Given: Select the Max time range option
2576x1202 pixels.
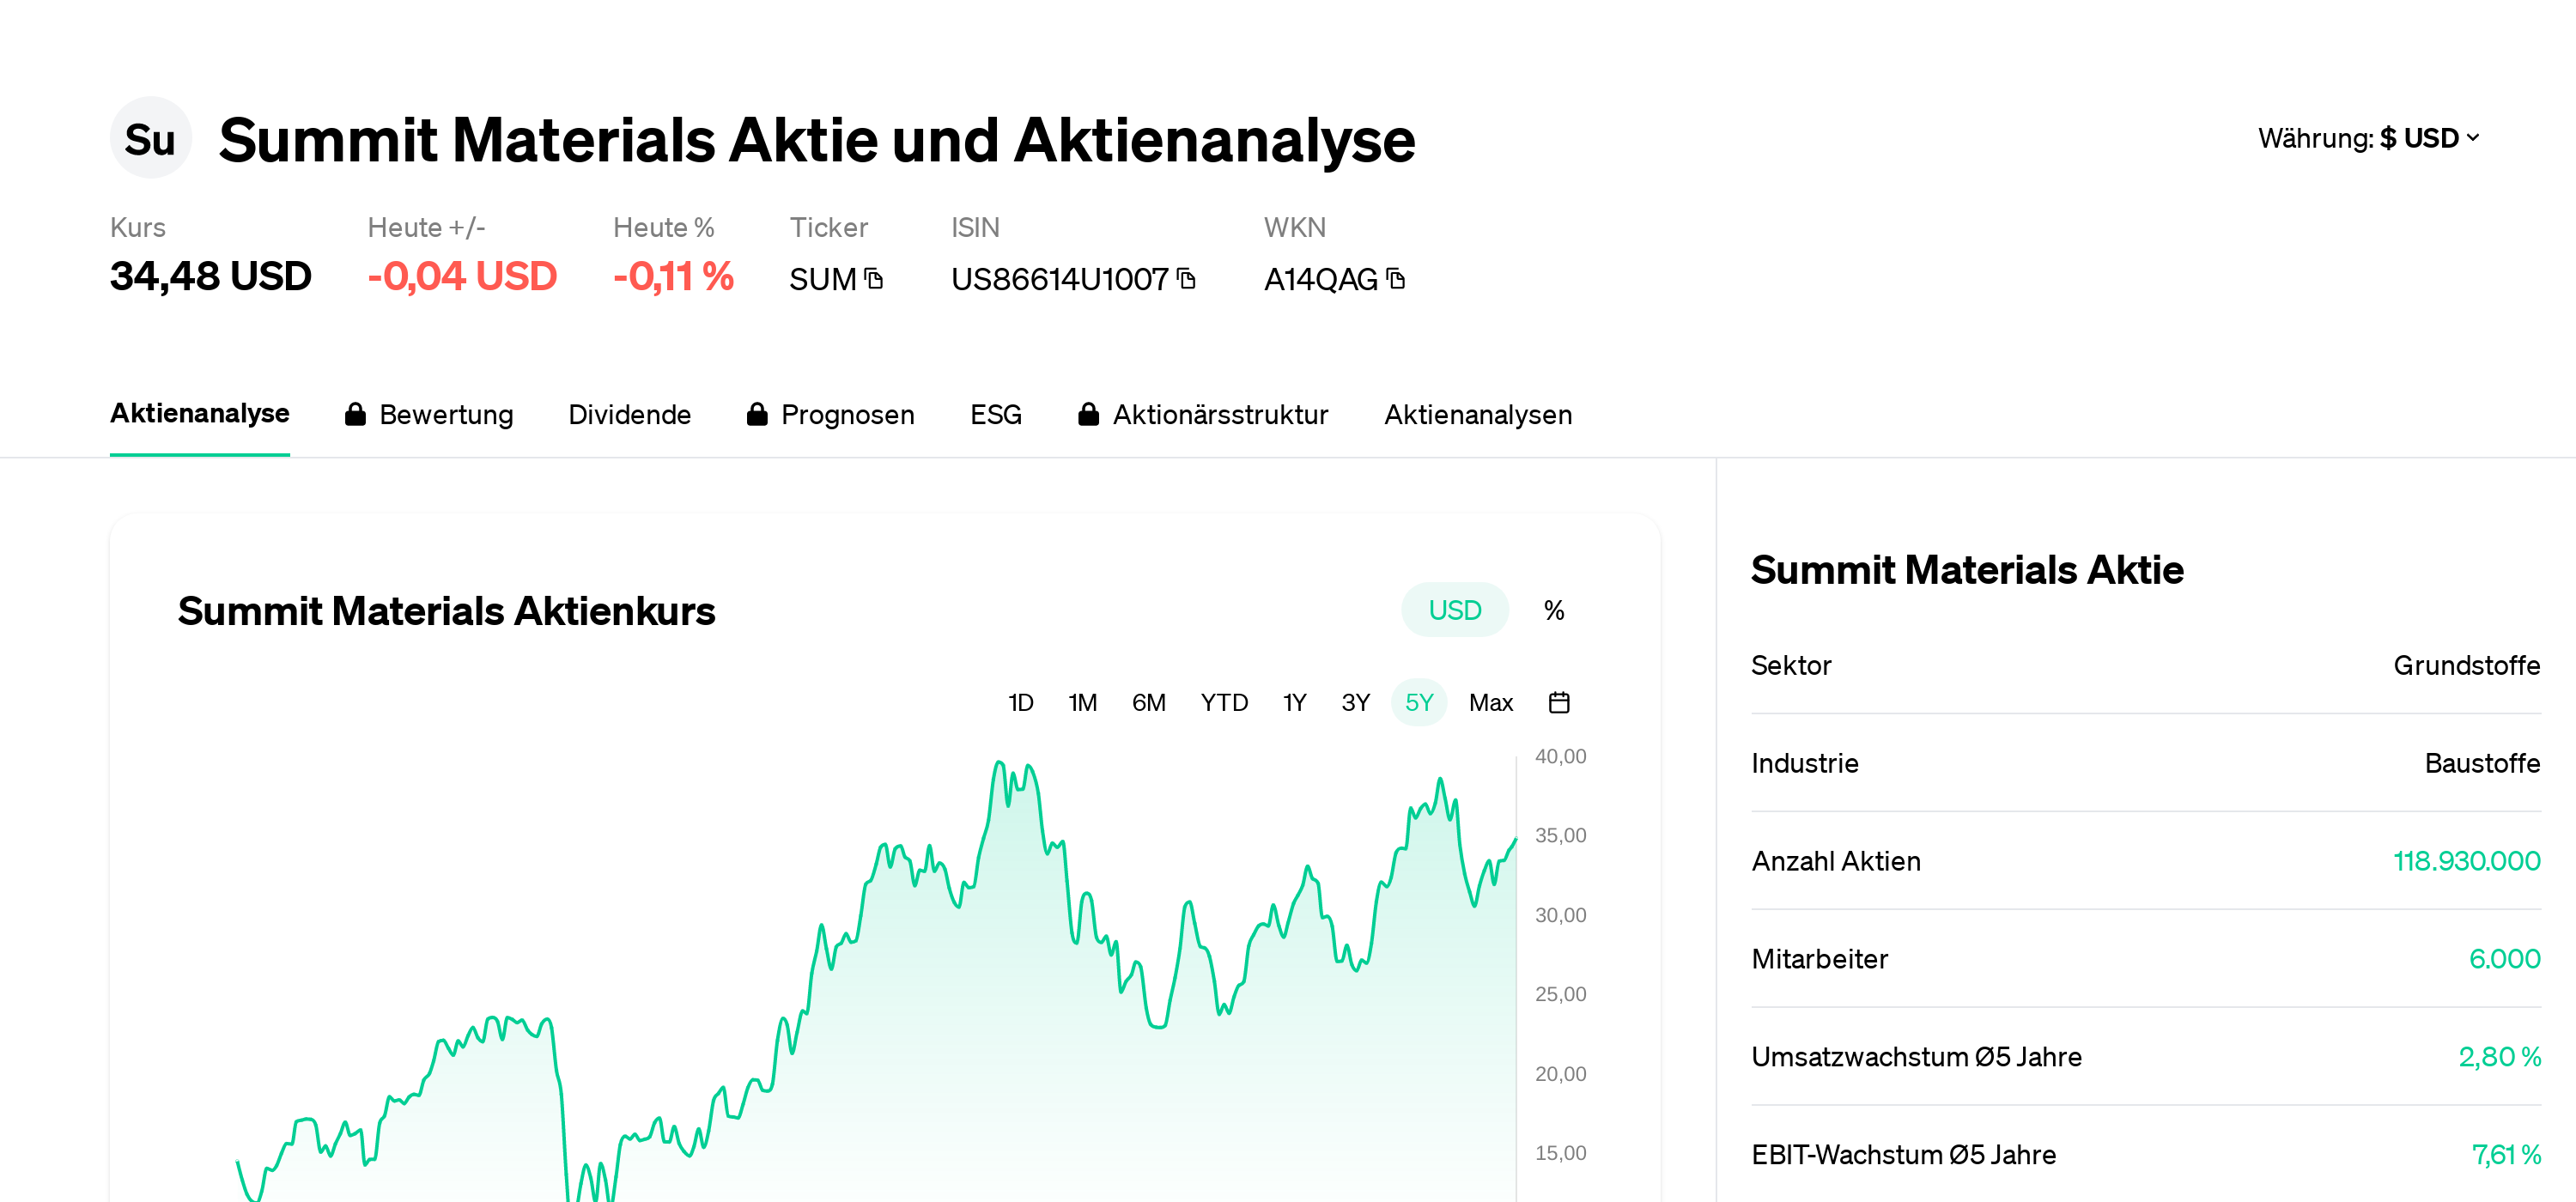Looking at the screenshot, I should (x=1491, y=702).
